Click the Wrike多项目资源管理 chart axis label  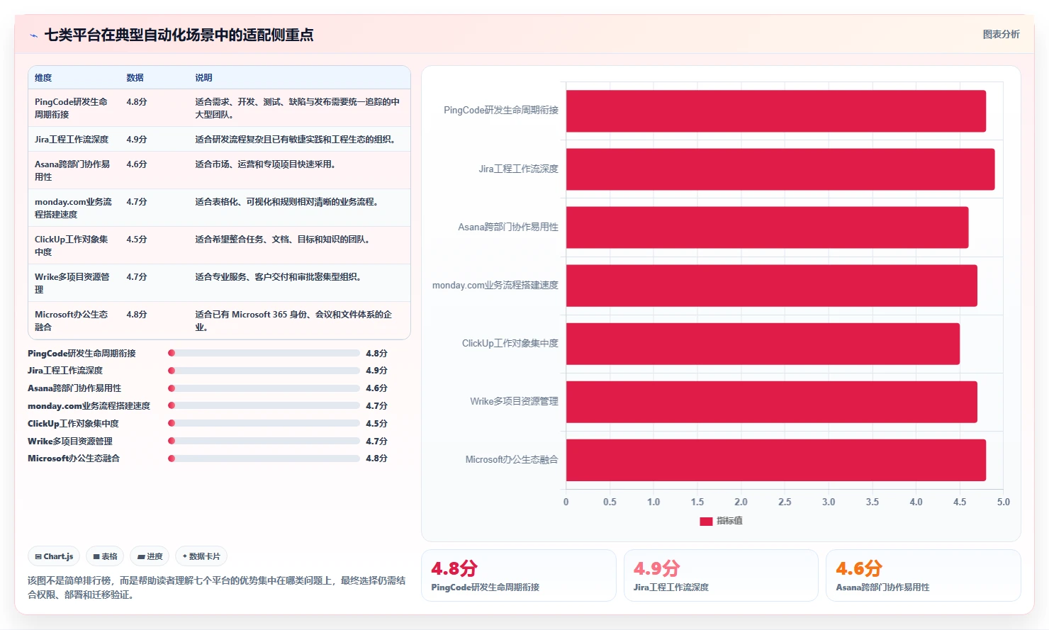[x=515, y=402]
